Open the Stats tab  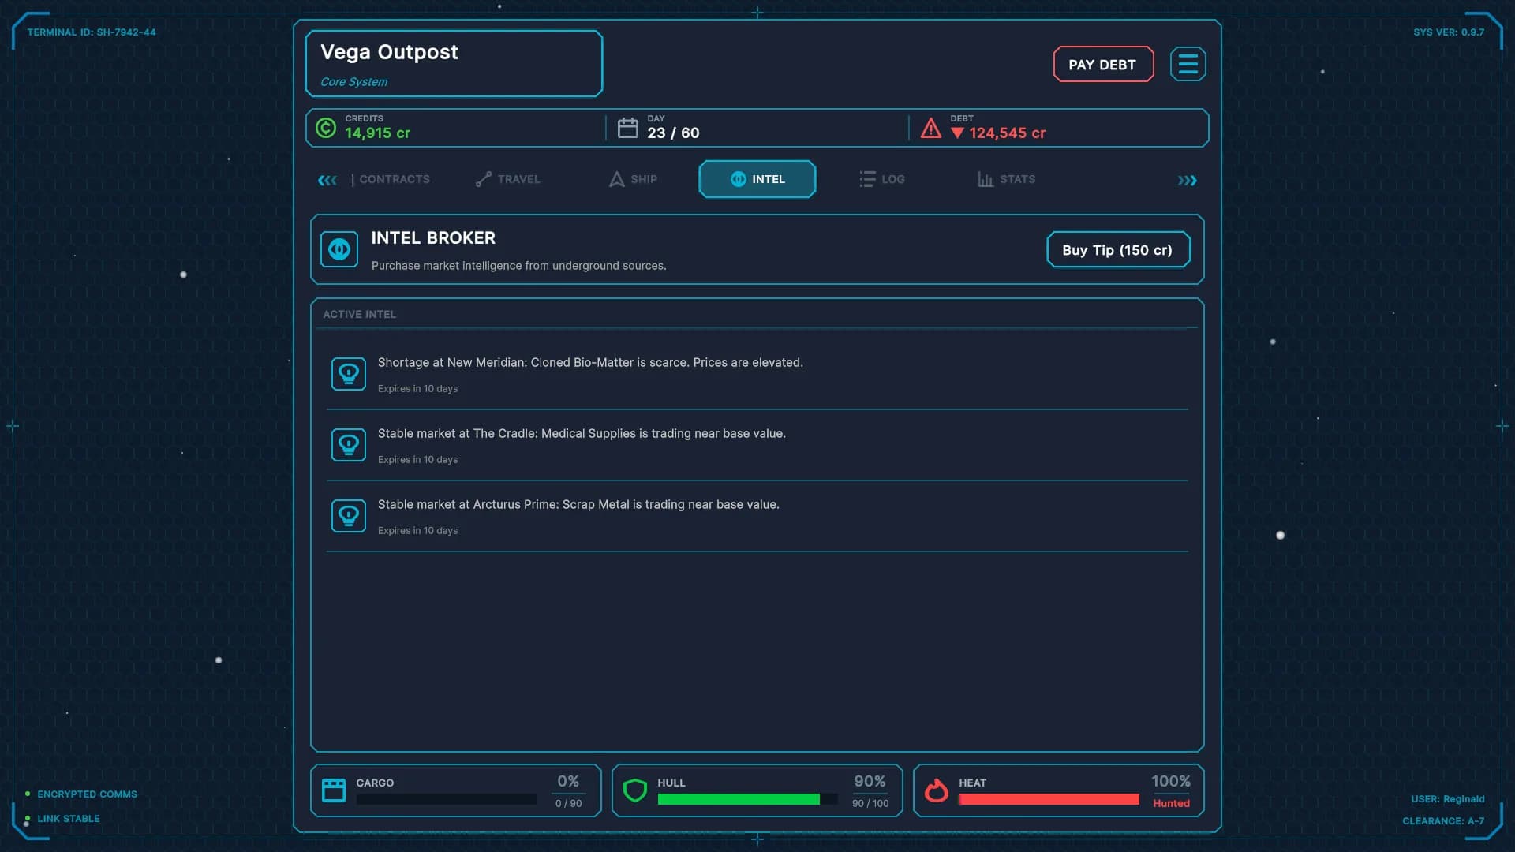pyautogui.click(x=1007, y=179)
